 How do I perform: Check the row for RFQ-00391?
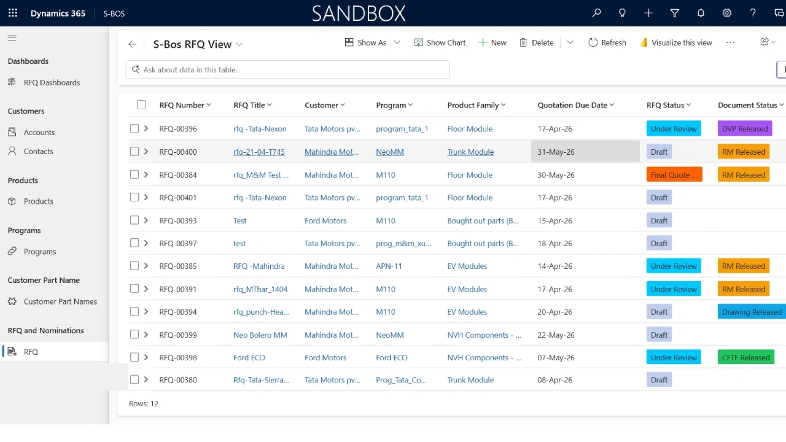(x=134, y=289)
